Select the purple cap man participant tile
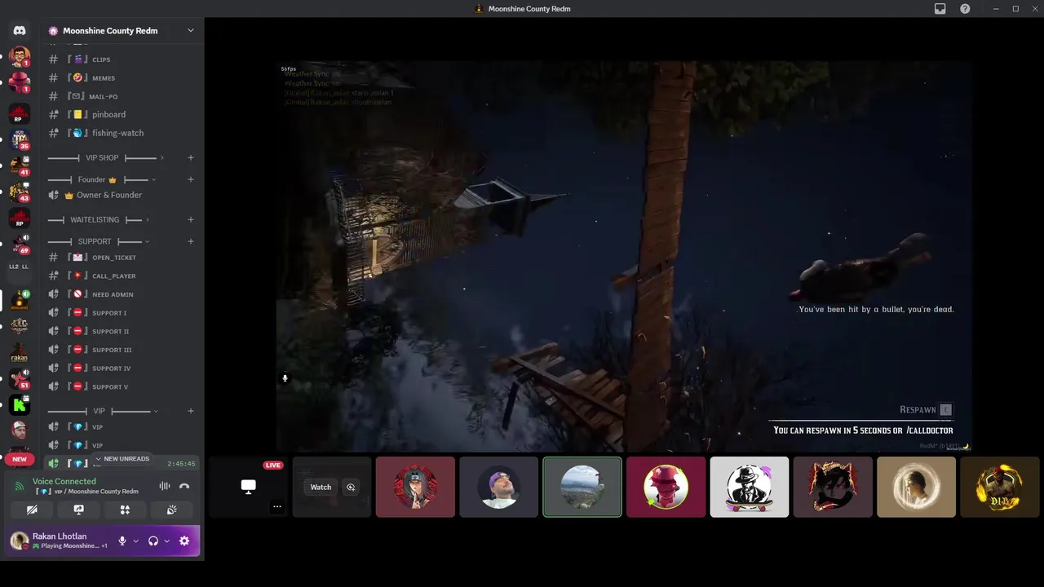The width and height of the screenshot is (1044, 587). click(x=499, y=487)
